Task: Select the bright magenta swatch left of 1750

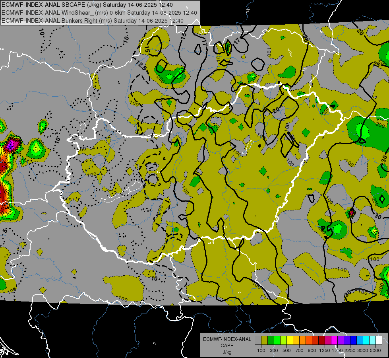Action: click(x=335, y=340)
